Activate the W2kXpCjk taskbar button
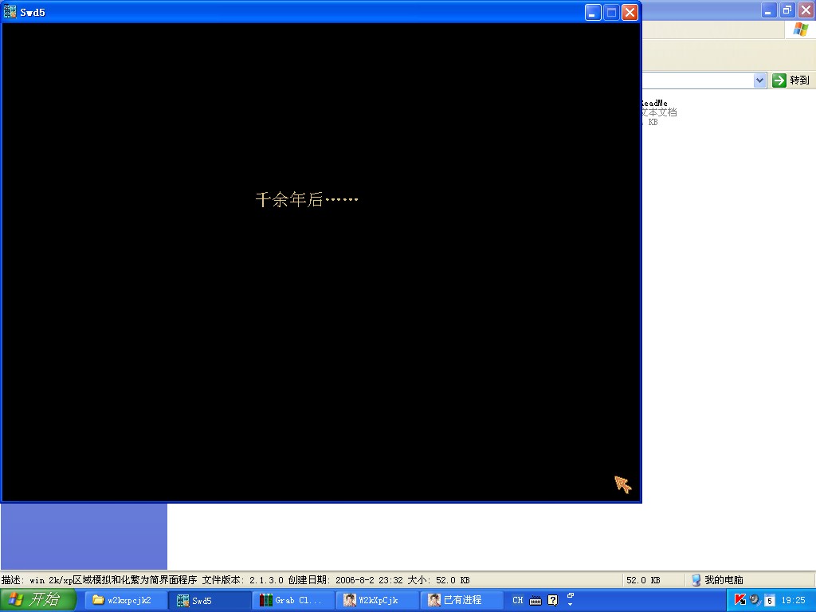This screenshot has height=612, width=816. click(377, 600)
